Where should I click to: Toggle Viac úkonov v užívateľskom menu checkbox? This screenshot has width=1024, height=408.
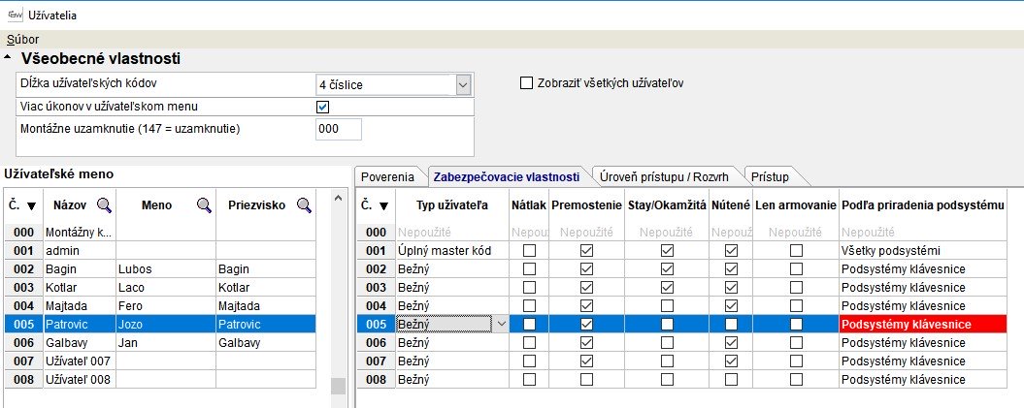(323, 107)
